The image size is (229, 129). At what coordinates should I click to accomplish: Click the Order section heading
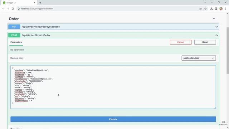coord(14,19)
